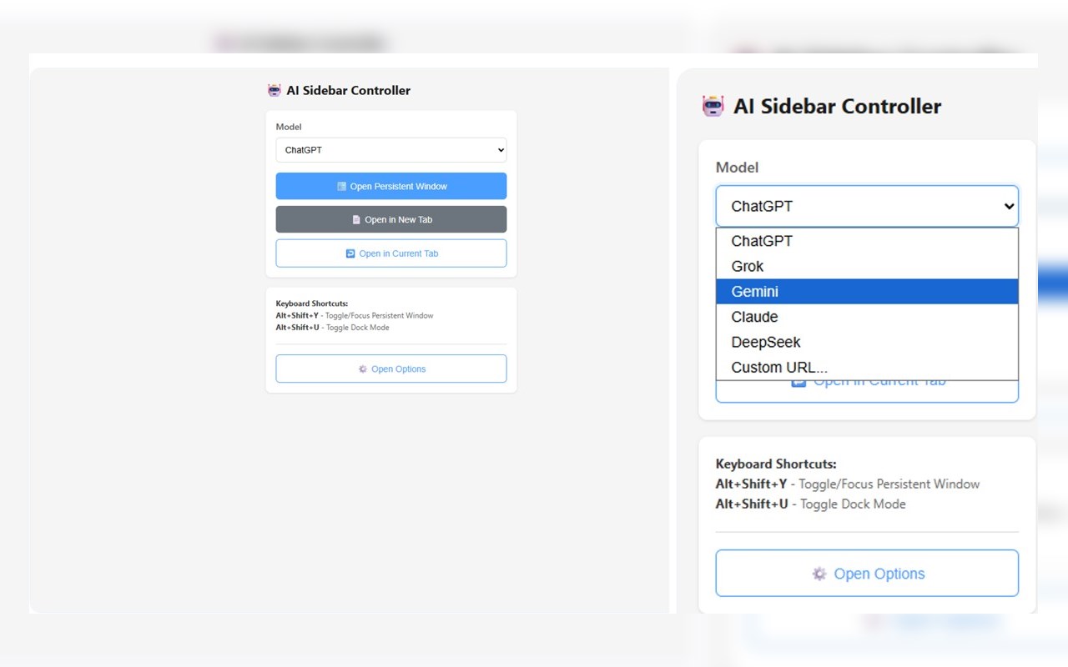Click the robot logo in the small panel
1068x667 pixels.
click(x=275, y=90)
